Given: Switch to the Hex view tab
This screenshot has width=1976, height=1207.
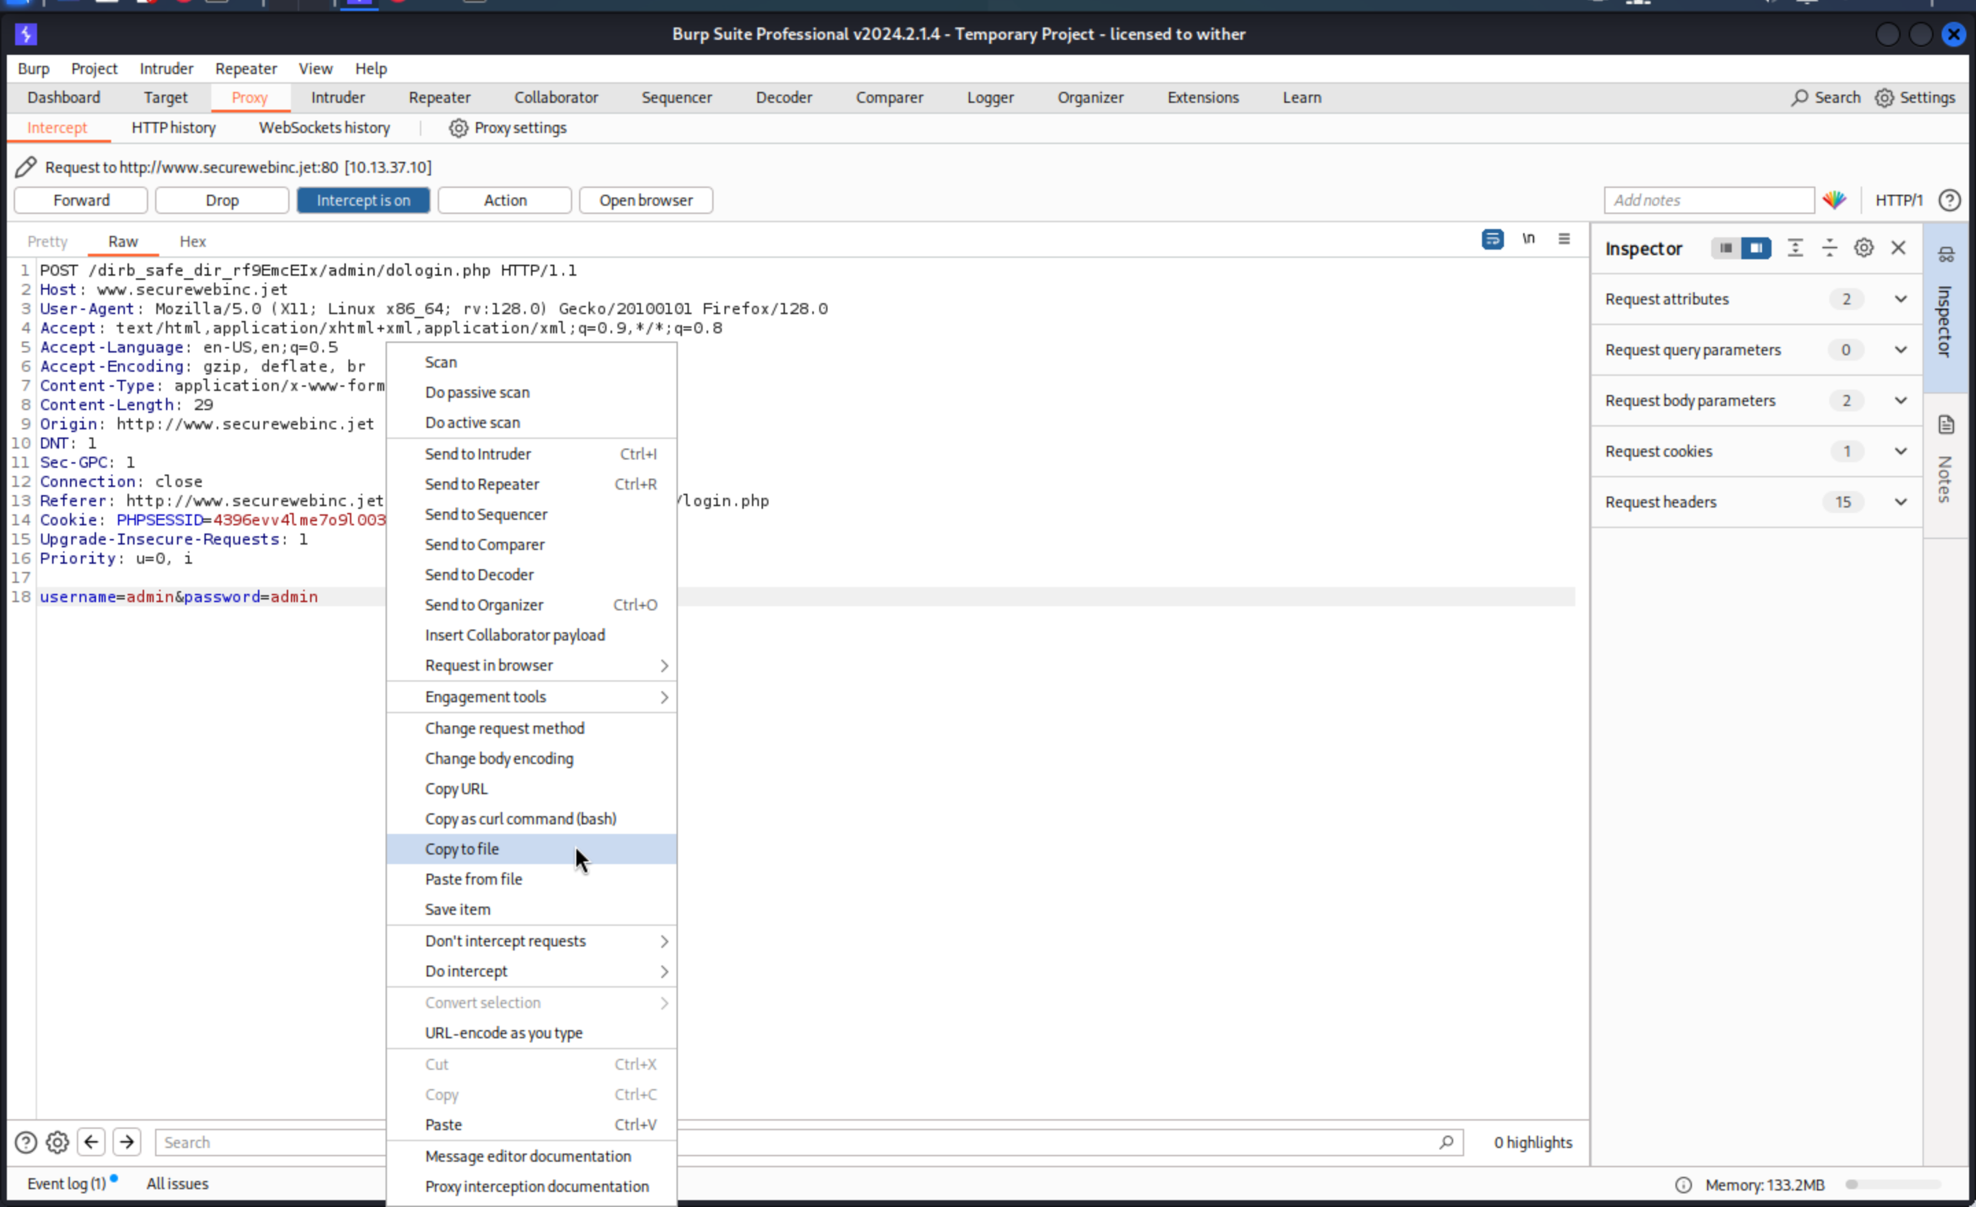Looking at the screenshot, I should 193,241.
